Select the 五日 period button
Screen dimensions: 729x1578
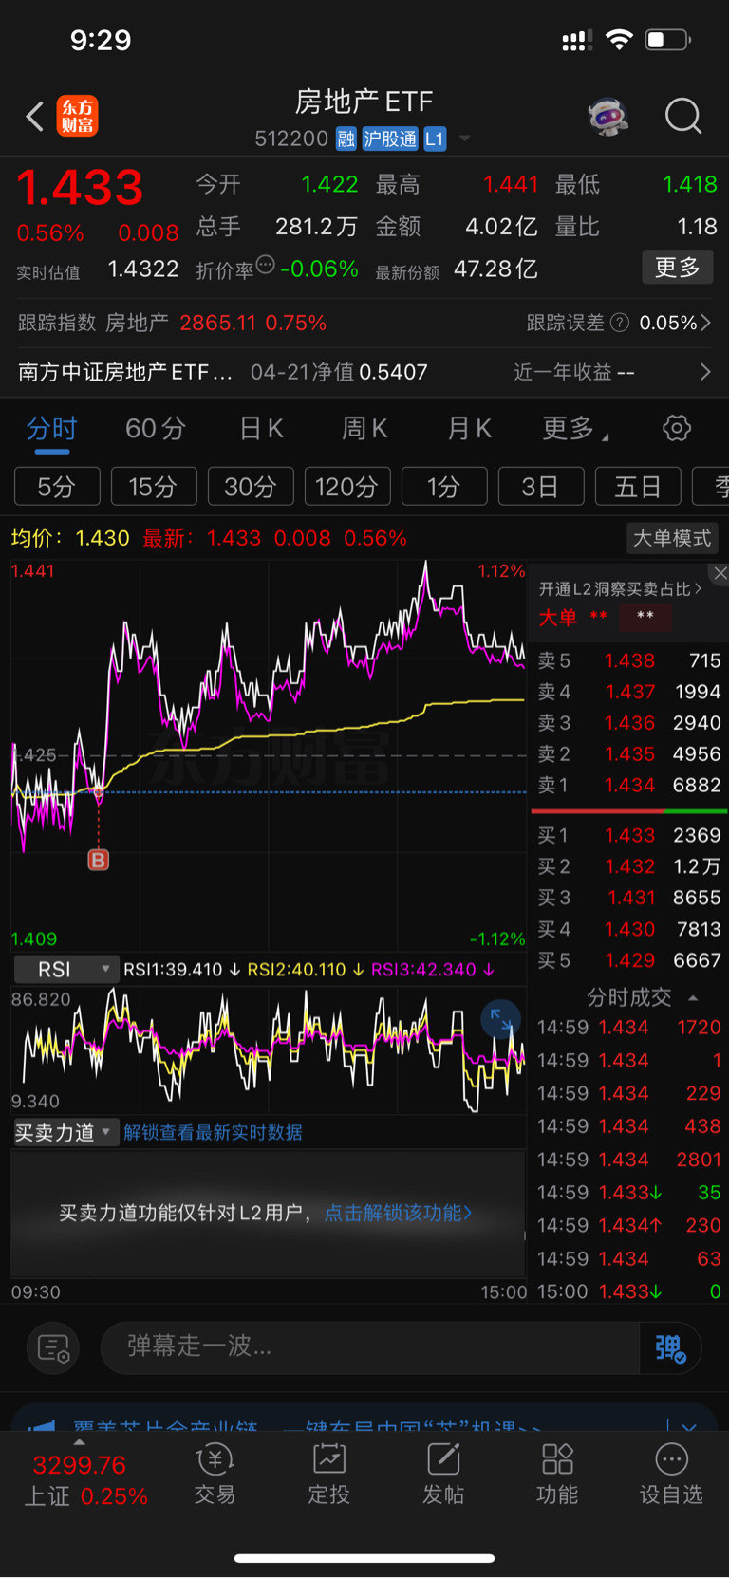pyautogui.click(x=638, y=487)
